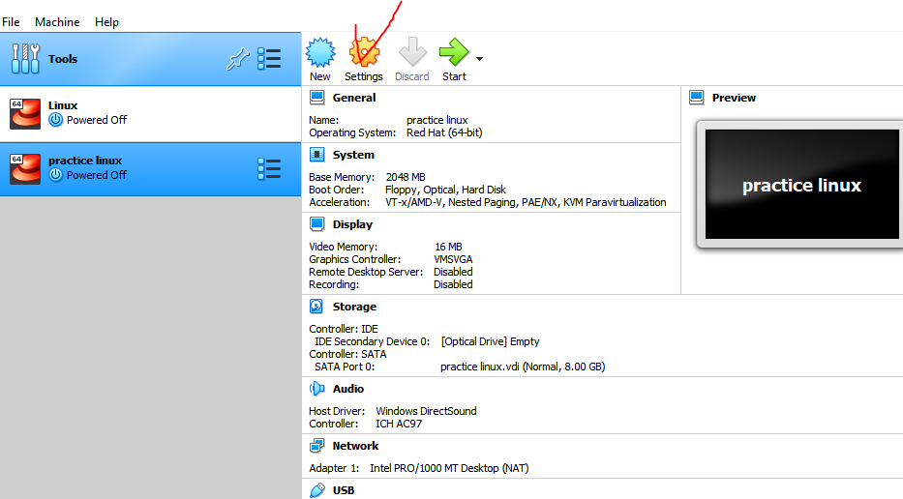Image resolution: width=903 pixels, height=499 pixels.
Task: Click '[Optical Drive] Empty' entry
Action: point(491,341)
